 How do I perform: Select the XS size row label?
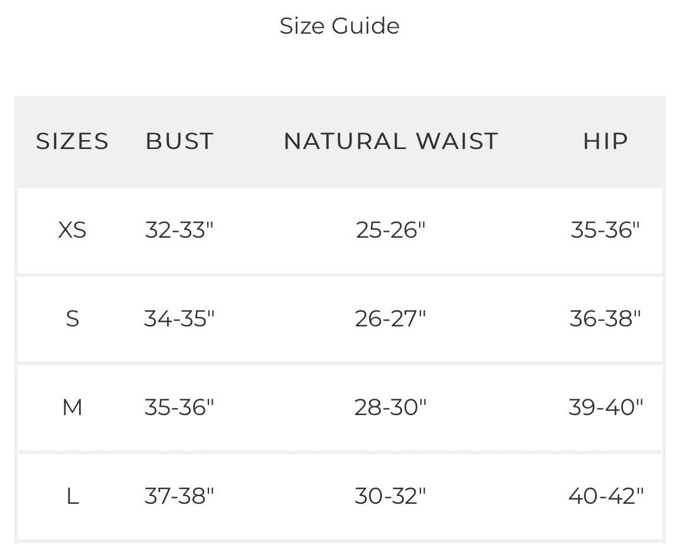coord(73,230)
